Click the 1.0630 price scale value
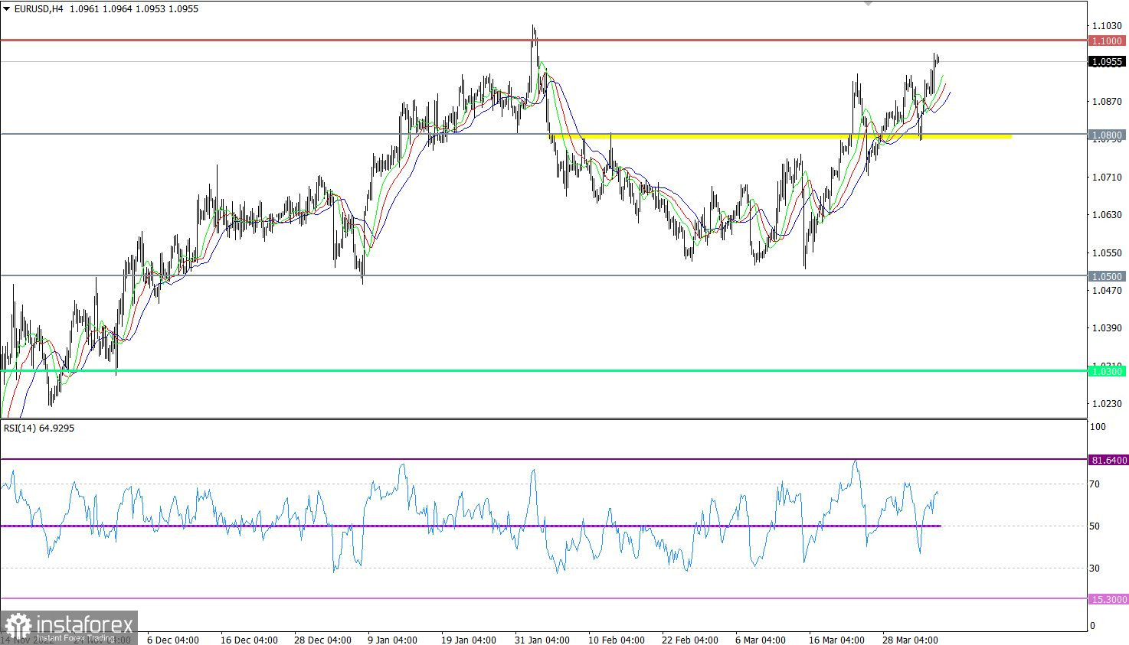Image resolution: width=1129 pixels, height=645 pixels. (x=1107, y=214)
